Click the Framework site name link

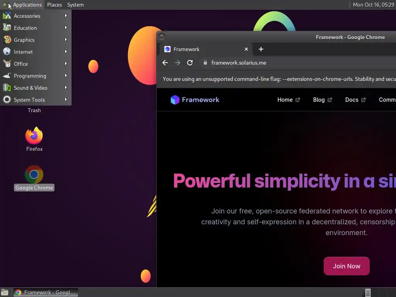(x=201, y=100)
